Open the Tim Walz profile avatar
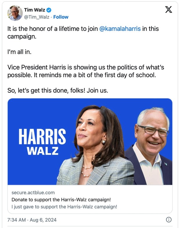 [15, 13]
